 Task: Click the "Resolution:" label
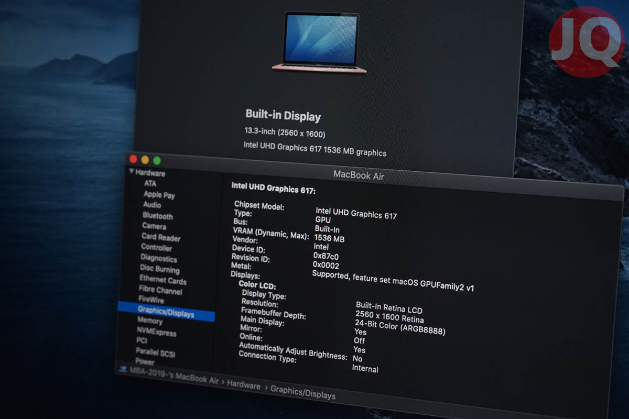click(259, 304)
